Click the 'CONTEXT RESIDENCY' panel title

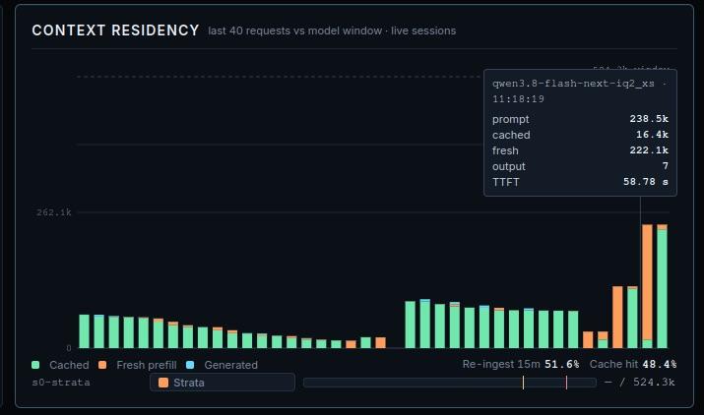tap(115, 30)
